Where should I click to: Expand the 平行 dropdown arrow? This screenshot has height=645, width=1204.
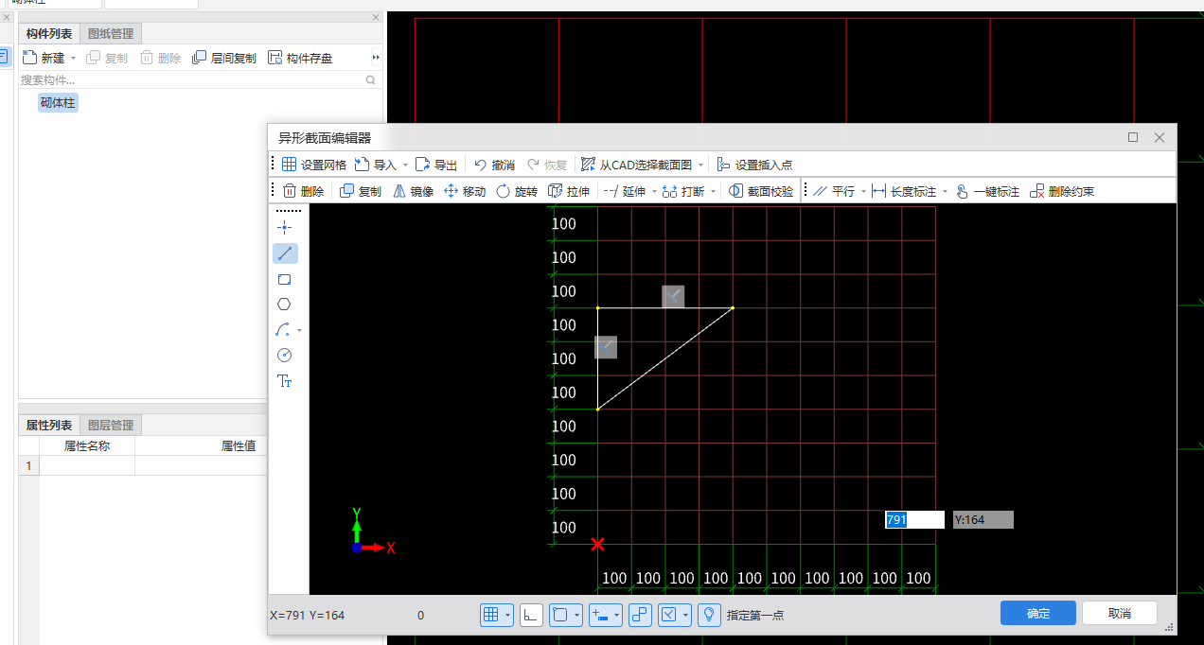tap(863, 191)
